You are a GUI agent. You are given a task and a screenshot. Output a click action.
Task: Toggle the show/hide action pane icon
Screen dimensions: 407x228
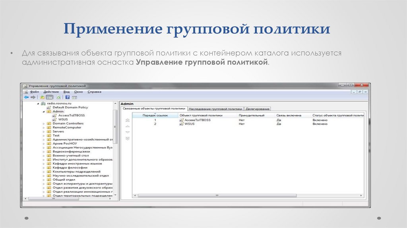[x=74, y=97]
